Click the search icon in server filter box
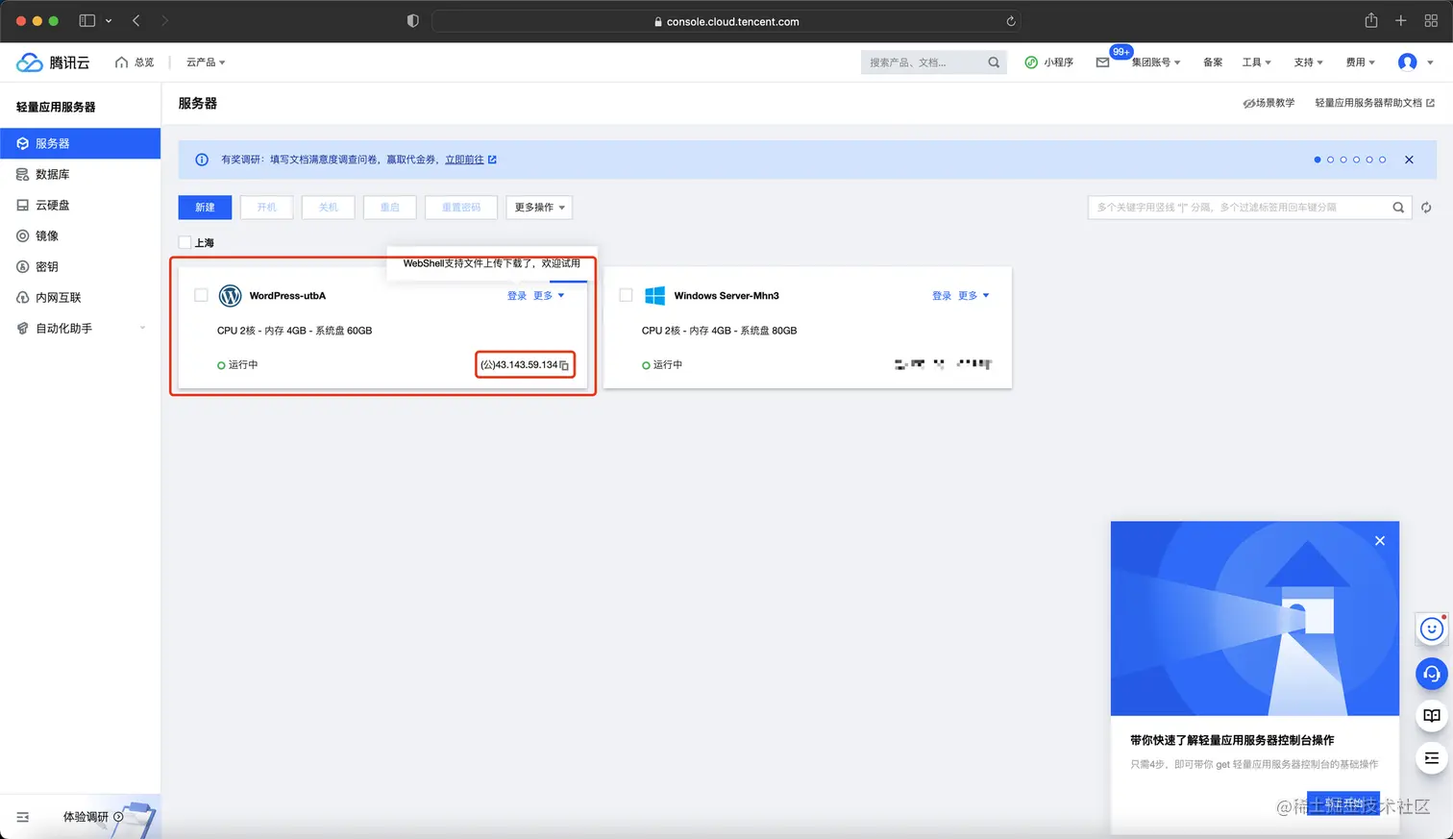Screen dimensions: 1453x839 (1398, 208)
